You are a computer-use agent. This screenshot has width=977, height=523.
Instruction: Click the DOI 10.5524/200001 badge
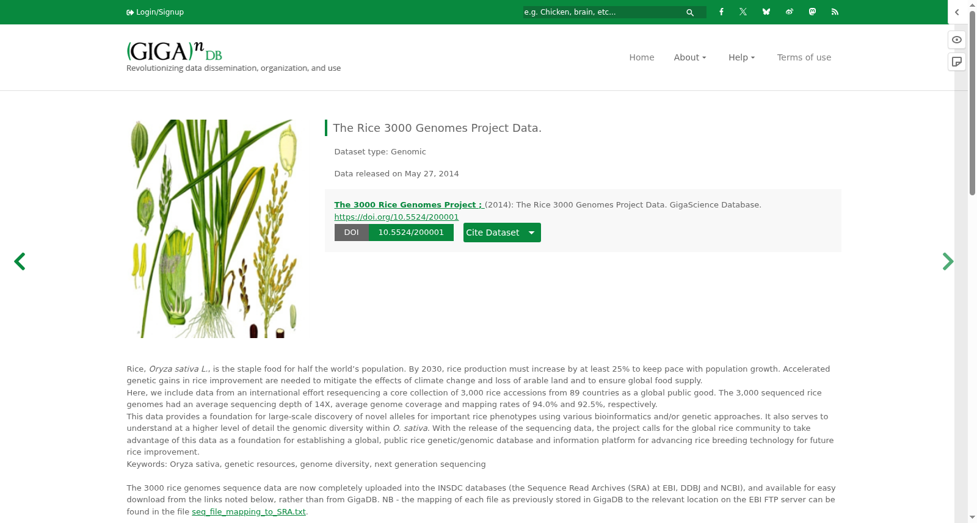[394, 233]
